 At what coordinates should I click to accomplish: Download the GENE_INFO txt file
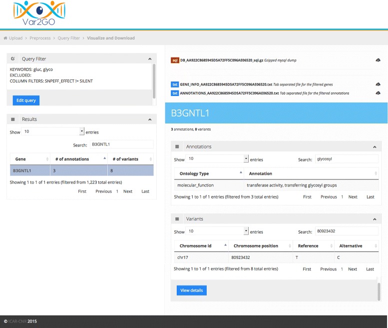(378, 84)
